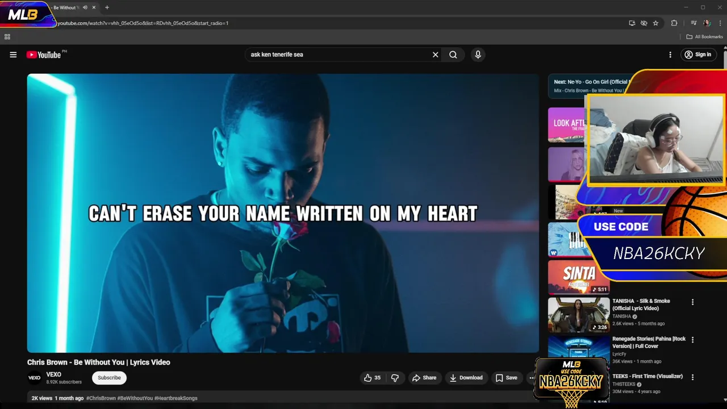Open the YouTube guide hamburger menu
The height and width of the screenshot is (409, 727).
[13, 55]
